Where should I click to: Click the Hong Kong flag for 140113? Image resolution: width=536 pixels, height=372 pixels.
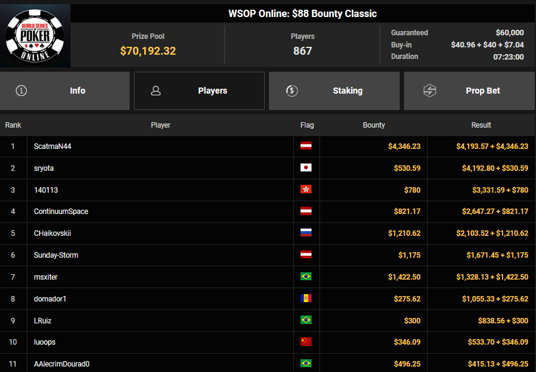click(306, 190)
